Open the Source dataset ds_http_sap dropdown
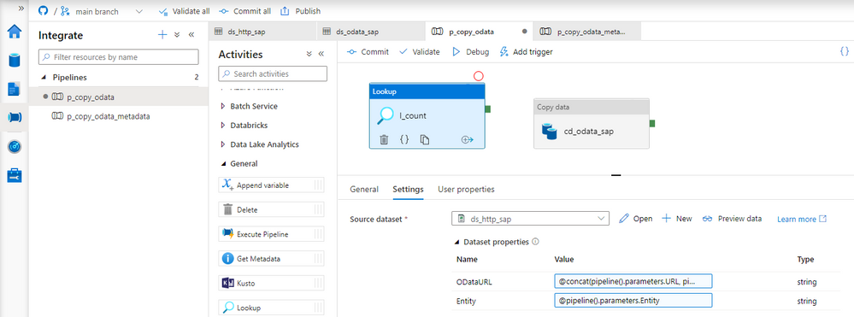Viewport: 854px width, 317px height. click(530, 219)
